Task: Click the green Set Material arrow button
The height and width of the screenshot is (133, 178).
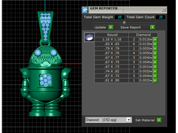Action: pos(159,120)
